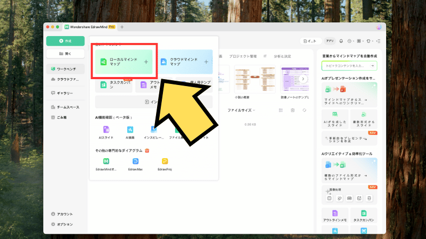Viewport: 426px width, 239px height.
Task: Open the タスクカンバン tile in the create popup
Action: [114, 85]
